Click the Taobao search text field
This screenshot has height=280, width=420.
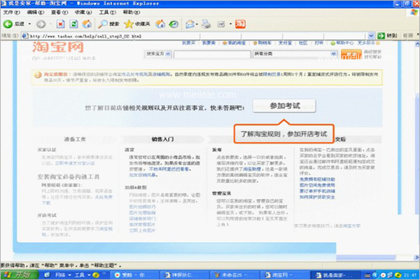click(212, 54)
